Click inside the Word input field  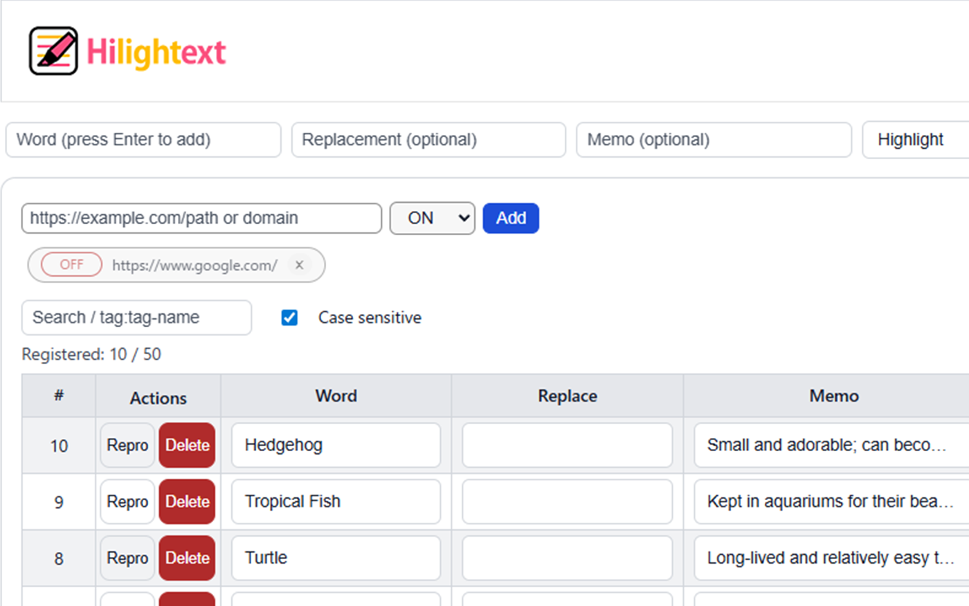[143, 140]
